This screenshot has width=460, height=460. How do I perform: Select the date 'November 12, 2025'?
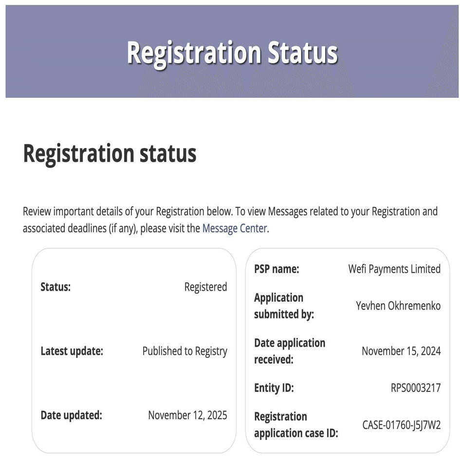point(187,415)
